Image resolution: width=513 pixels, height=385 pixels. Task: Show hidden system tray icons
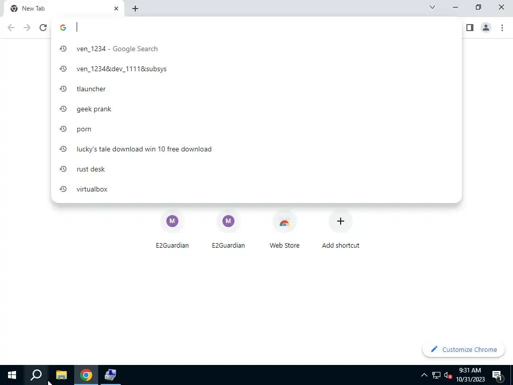coord(424,375)
